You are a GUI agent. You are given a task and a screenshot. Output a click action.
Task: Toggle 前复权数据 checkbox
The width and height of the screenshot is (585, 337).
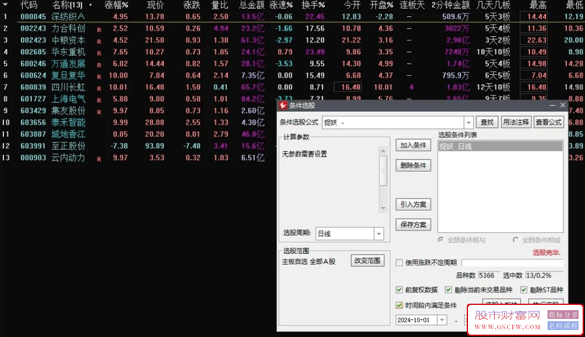[399, 290]
